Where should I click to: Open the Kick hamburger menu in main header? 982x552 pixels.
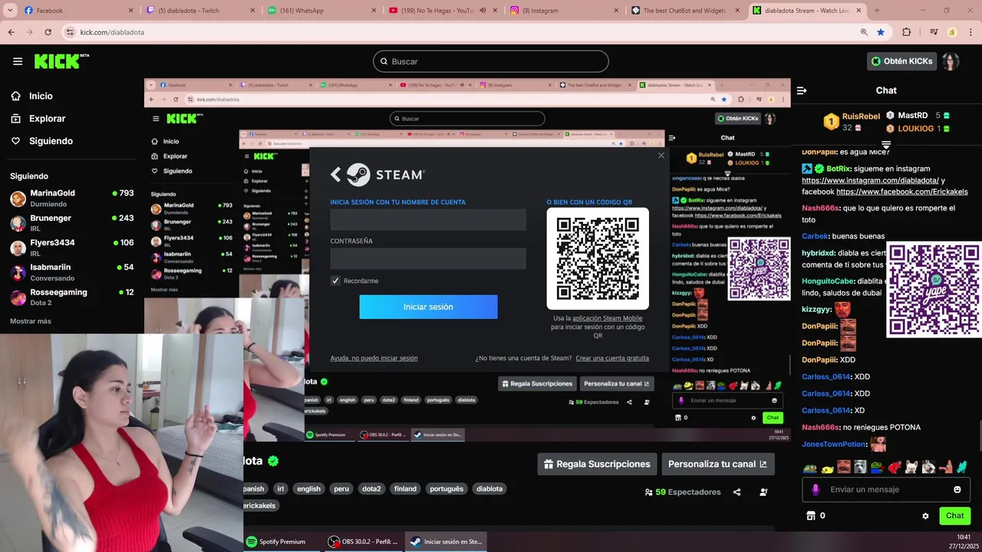click(x=18, y=61)
